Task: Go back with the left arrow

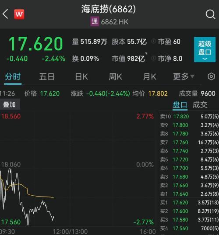Action: click(5, 14)
